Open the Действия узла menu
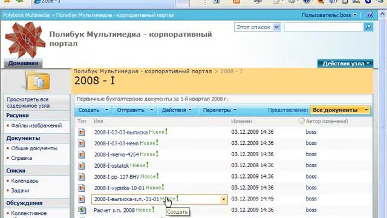387x218 pixels. tap(345, 64)
